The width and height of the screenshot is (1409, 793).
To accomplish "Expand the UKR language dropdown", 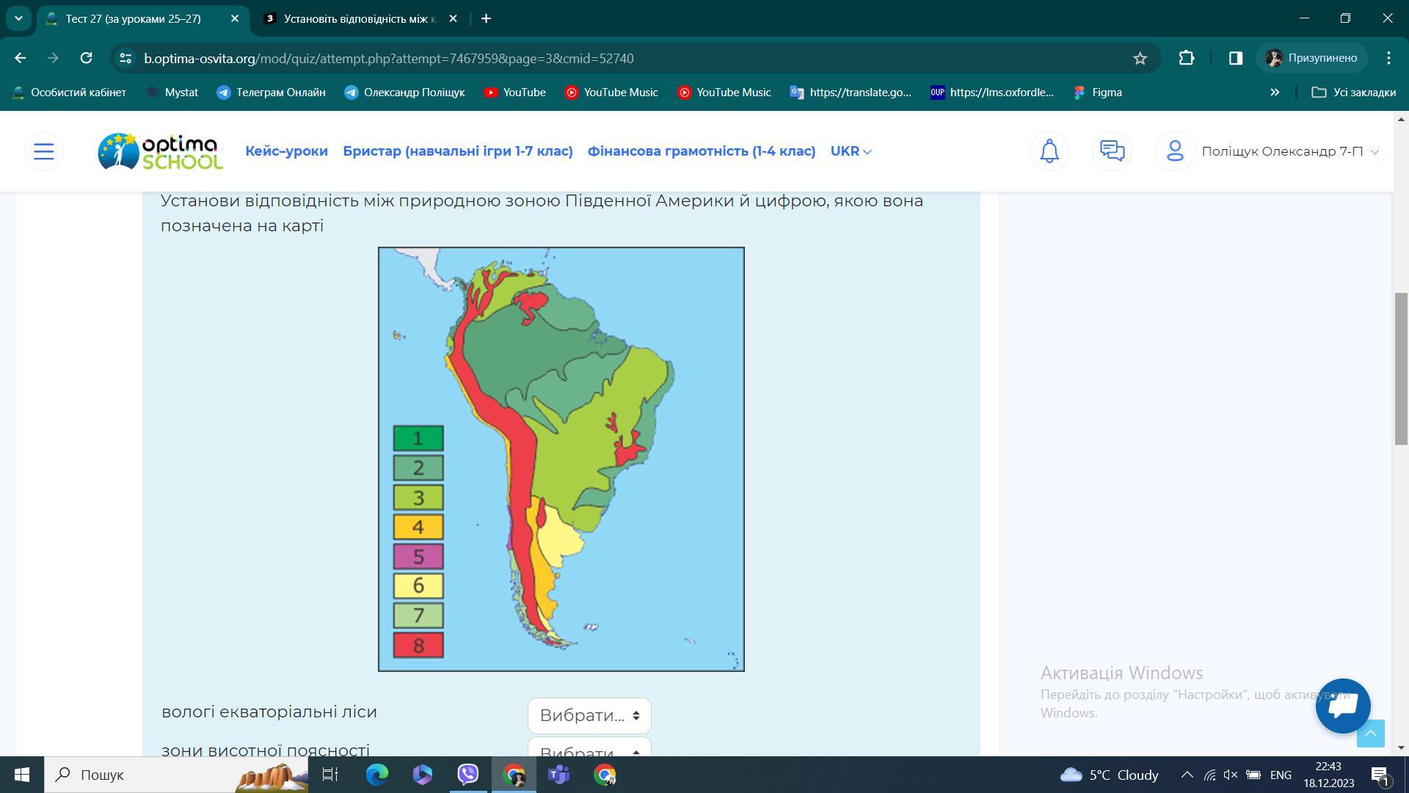I will point(851,151).
